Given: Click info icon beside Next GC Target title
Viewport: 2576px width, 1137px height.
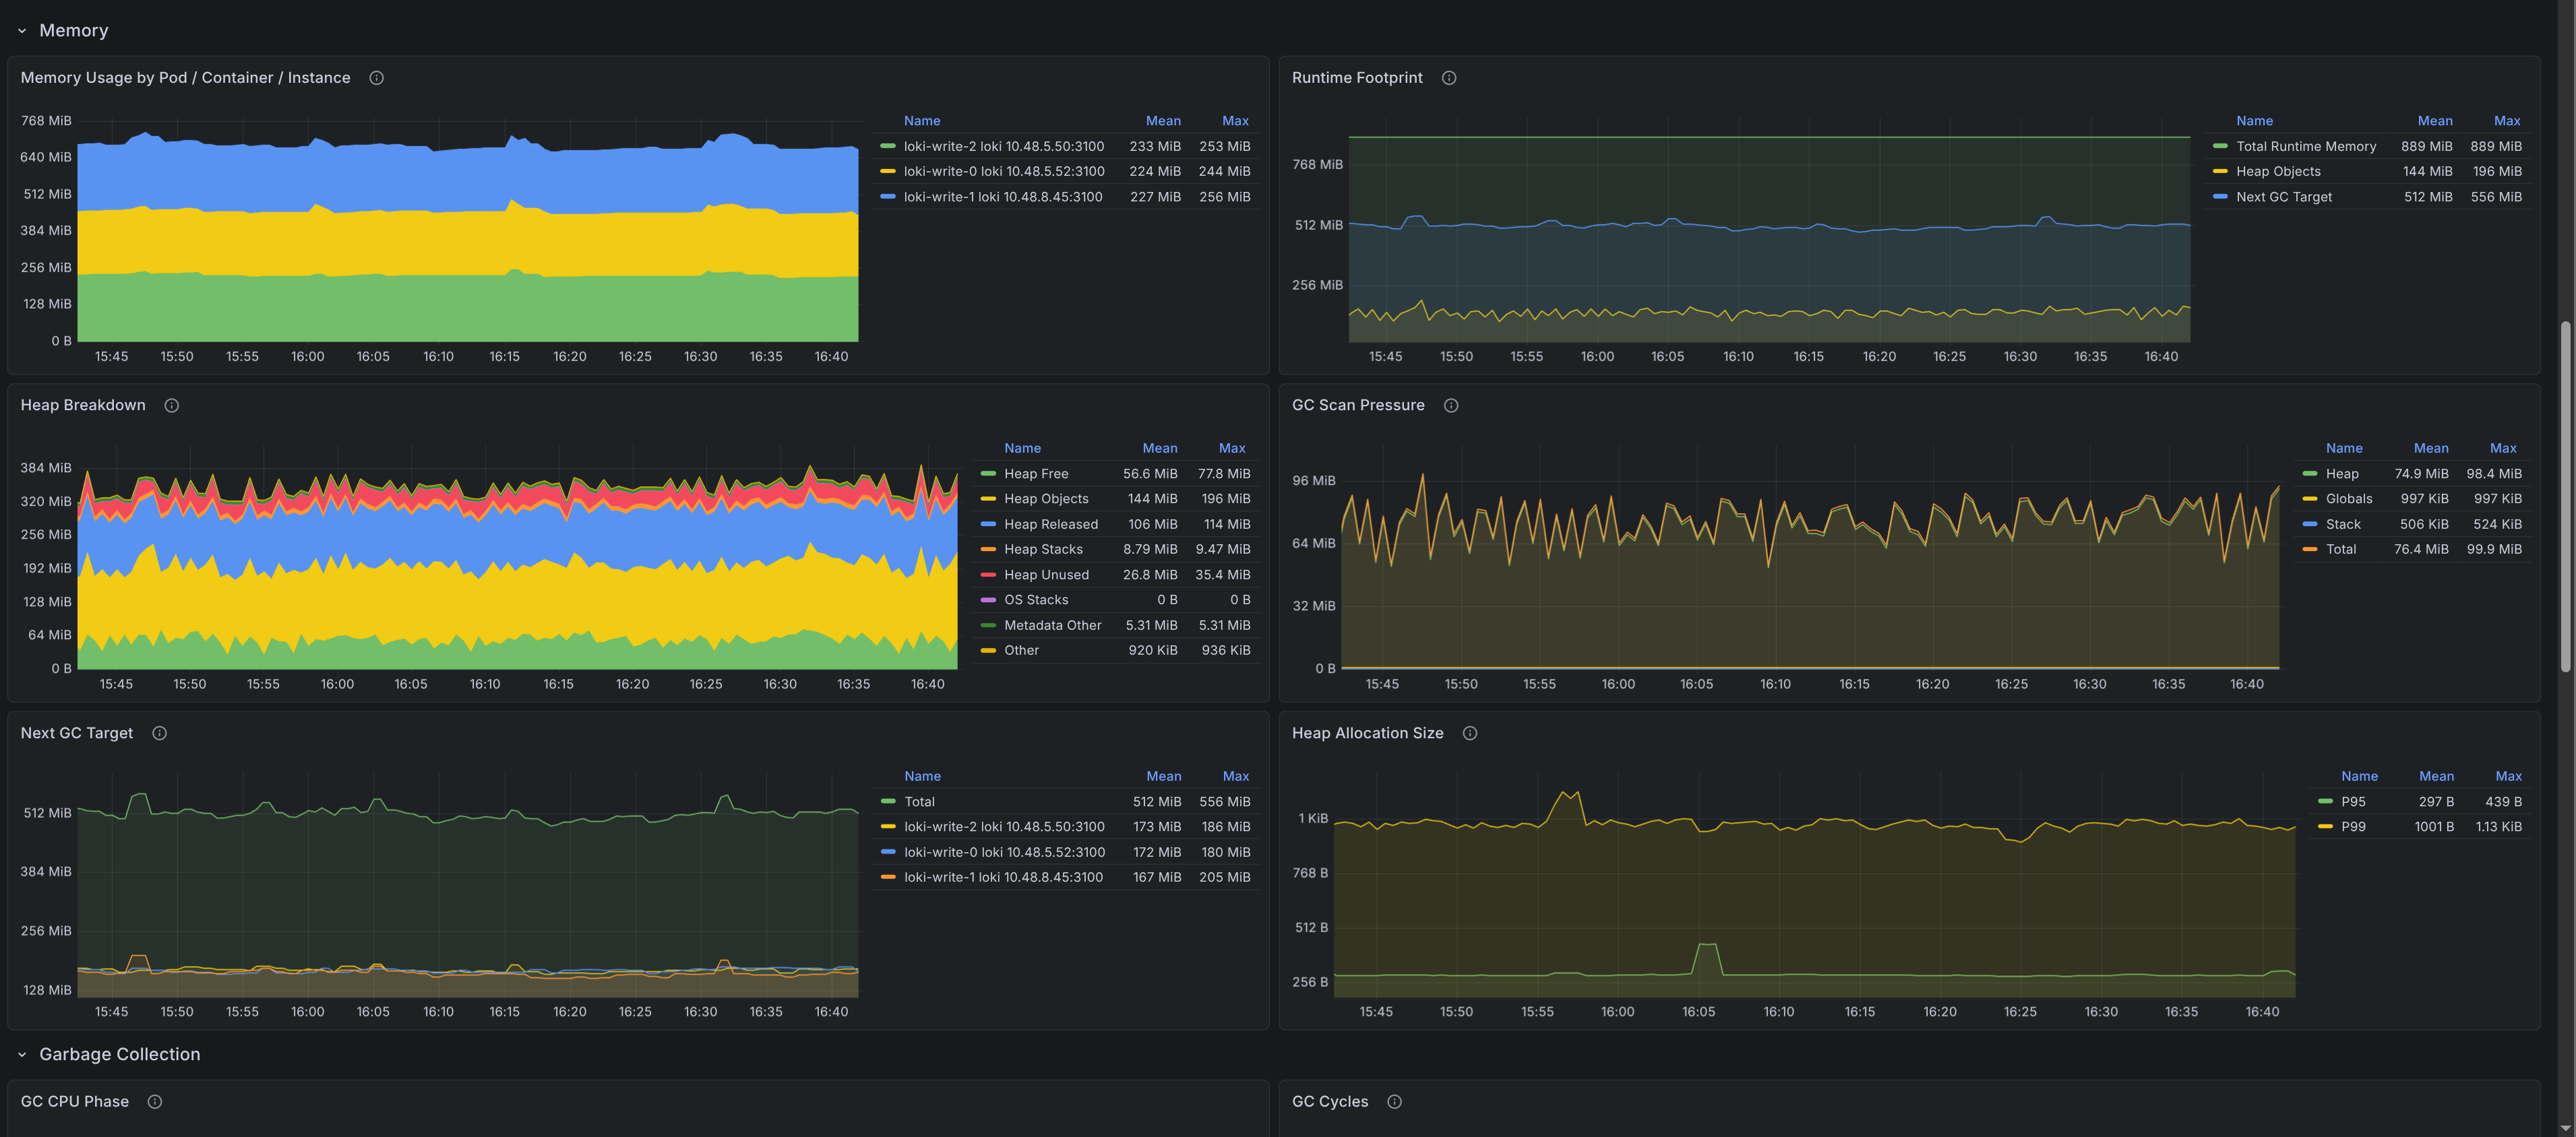Looking at the screenshot, I should [159, 734].
